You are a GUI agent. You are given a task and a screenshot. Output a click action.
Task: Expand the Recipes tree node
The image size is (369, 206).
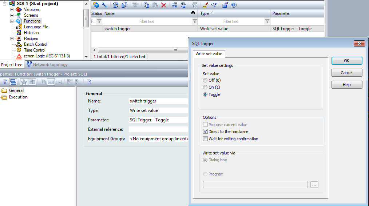(12, 39)
